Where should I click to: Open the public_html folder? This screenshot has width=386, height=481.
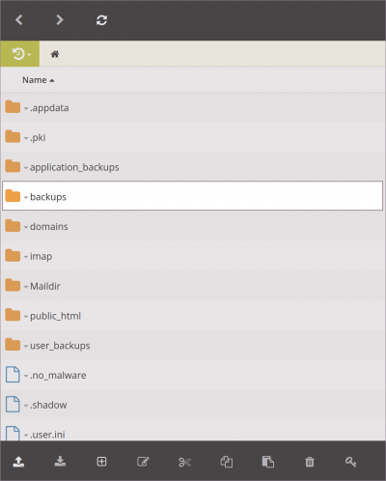click(55, 316)
